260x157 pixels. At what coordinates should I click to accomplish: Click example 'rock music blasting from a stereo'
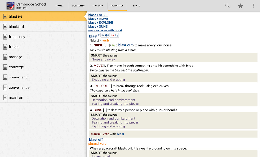pyautogui.click(x=113, y=50)
